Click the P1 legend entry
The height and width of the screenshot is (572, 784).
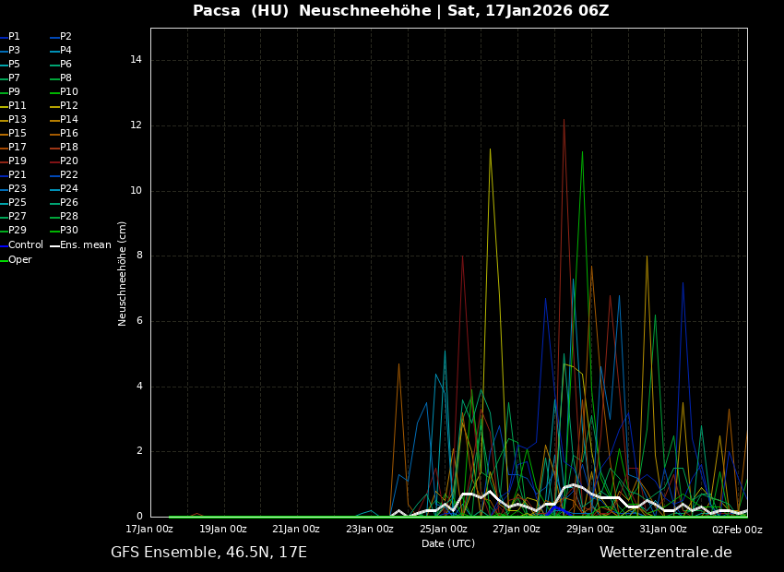(x=14, y=37)
